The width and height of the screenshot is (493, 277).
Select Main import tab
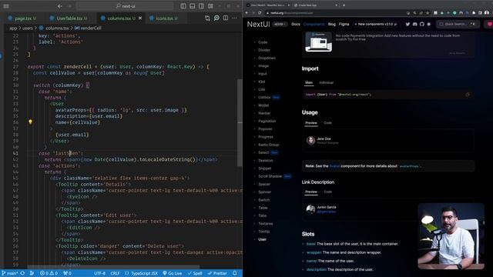pyautogui.click(x=309, y=82)
